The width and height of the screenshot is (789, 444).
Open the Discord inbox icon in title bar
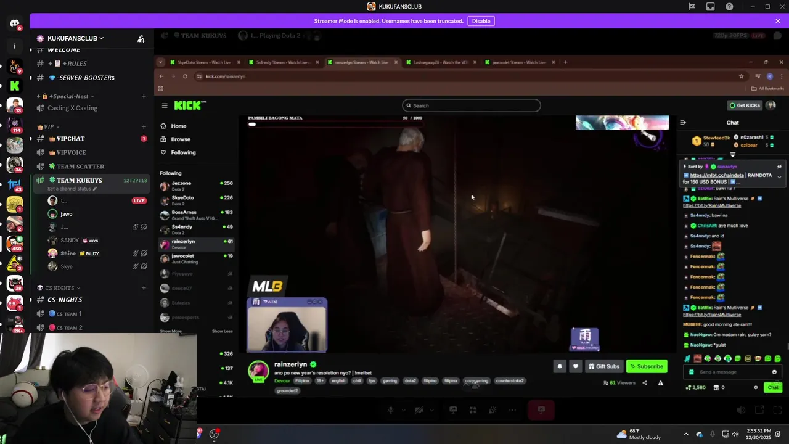pos(711,7)
